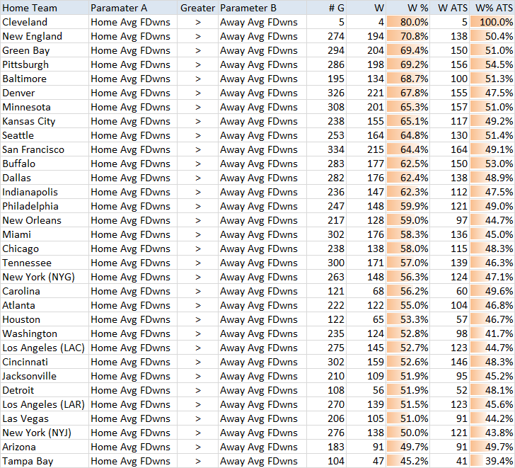
Task: Click the # G column header
Action: tap(326, 8)
